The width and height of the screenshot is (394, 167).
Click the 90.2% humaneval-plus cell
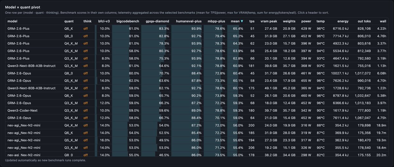[196, 96]
